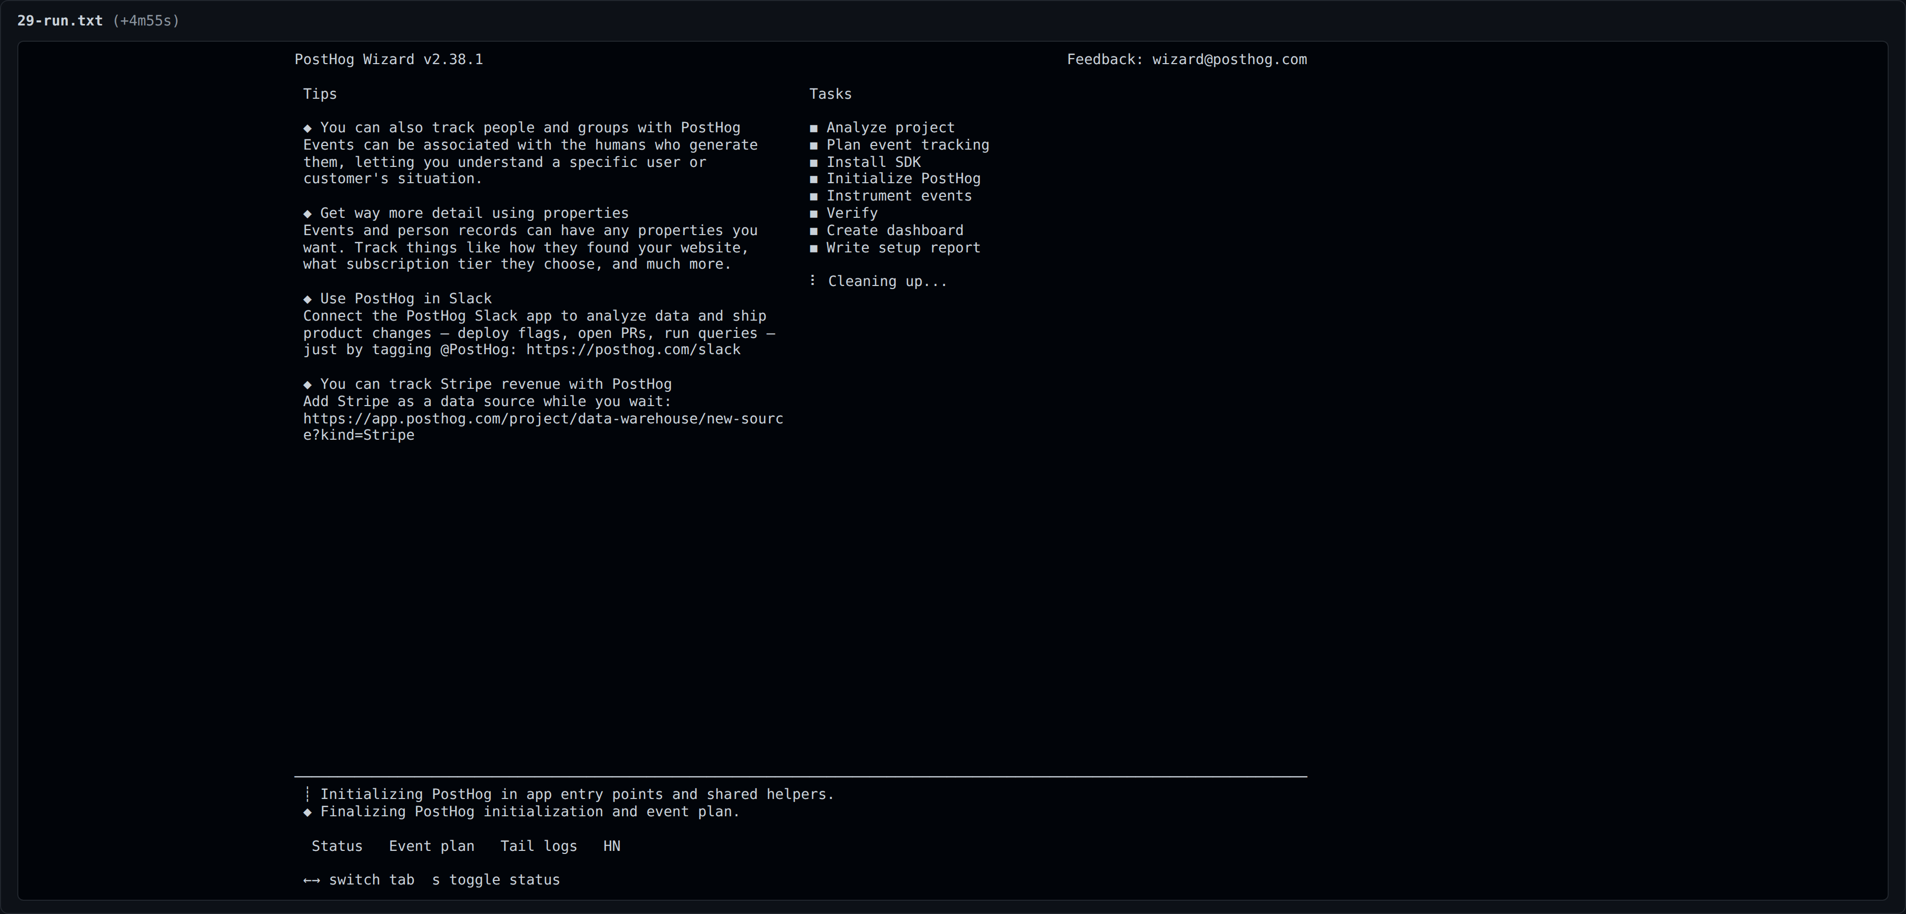Click the 'Tips' heading

320,94
